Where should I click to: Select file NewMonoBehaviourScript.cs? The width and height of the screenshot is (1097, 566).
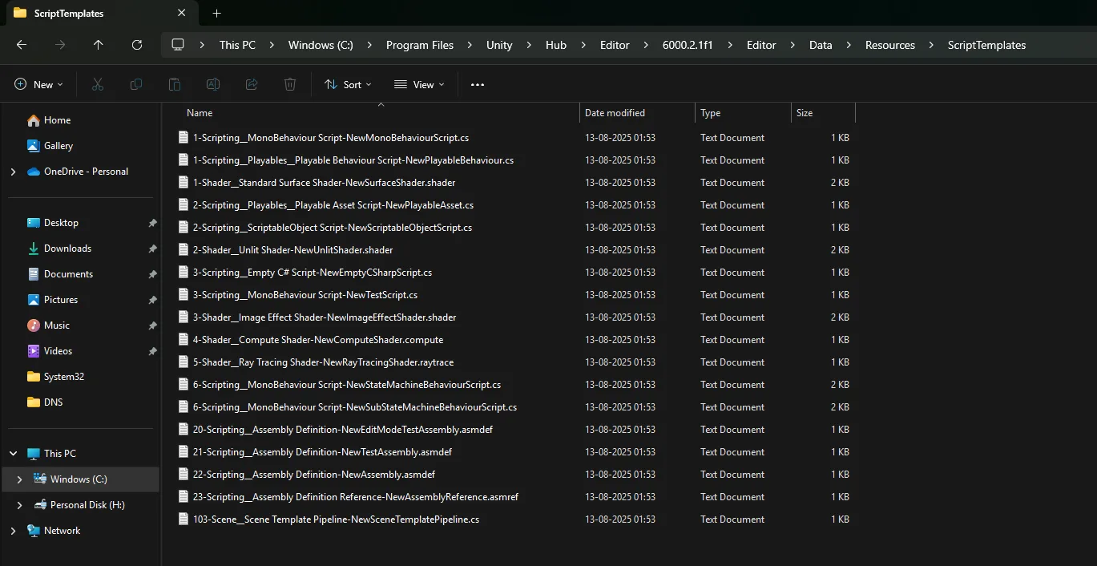tap(331, 138)
